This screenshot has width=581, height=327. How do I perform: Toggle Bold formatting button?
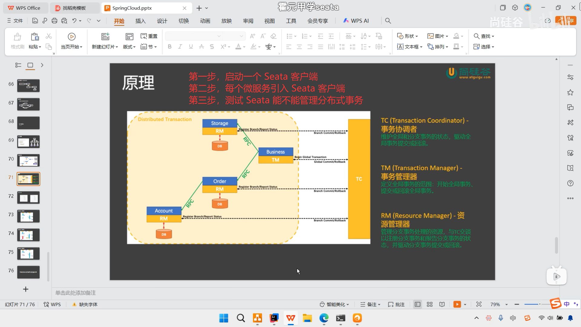[x=169, y=47]
